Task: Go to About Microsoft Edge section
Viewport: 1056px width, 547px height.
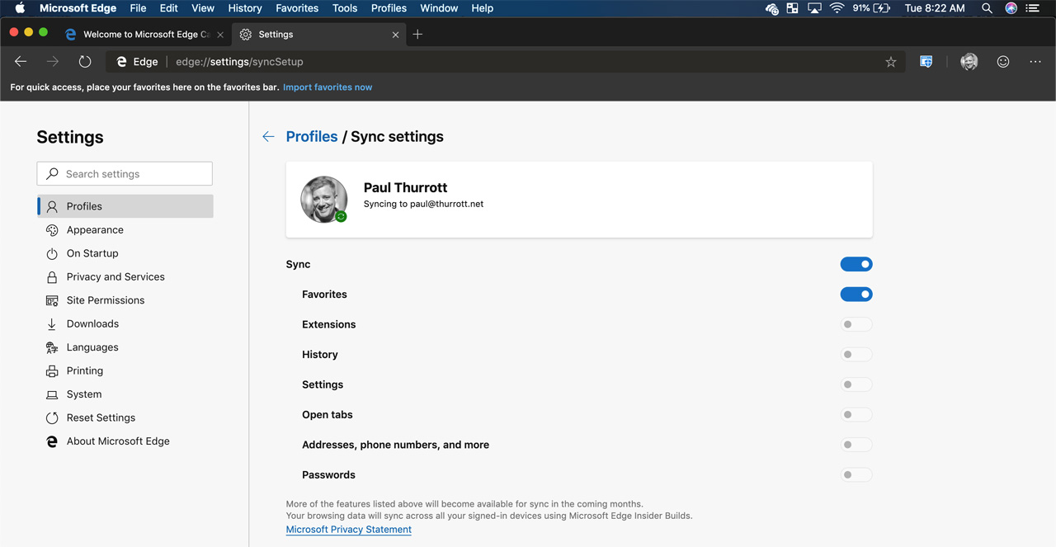Action: 118,441
